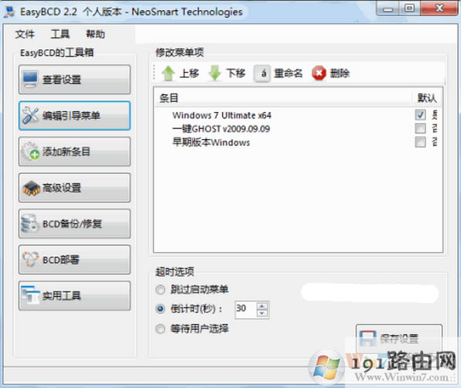This screenshot has width=461, height=388.
Task: Select the 早期版本Windows entry
Action: point(211,142)
